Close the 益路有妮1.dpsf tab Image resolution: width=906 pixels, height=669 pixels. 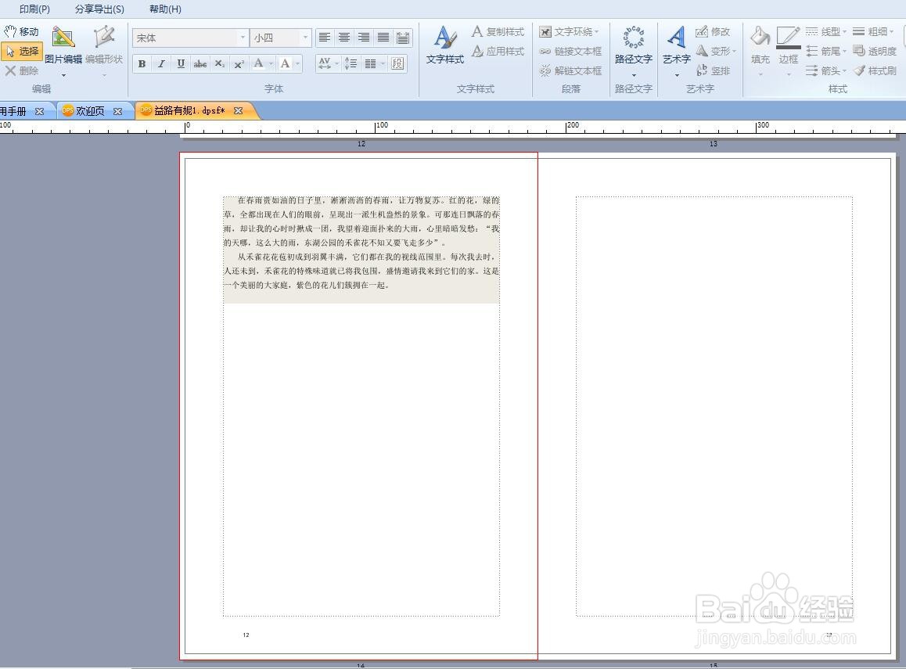click(238, 110)
